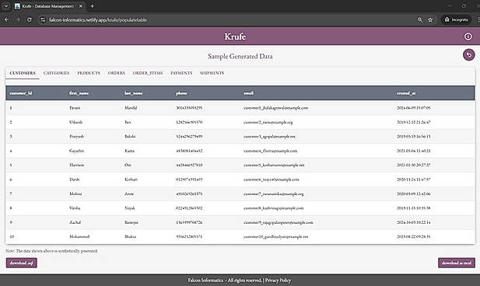Switch to the CATEGORIES tab
Image resolution: width=480 pixels, height=286 pixels.
click(x=56, y=73)
